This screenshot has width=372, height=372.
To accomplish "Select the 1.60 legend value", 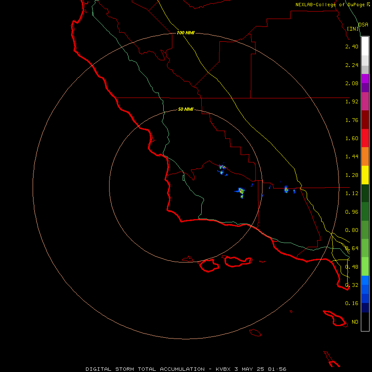I will point(352,138).
